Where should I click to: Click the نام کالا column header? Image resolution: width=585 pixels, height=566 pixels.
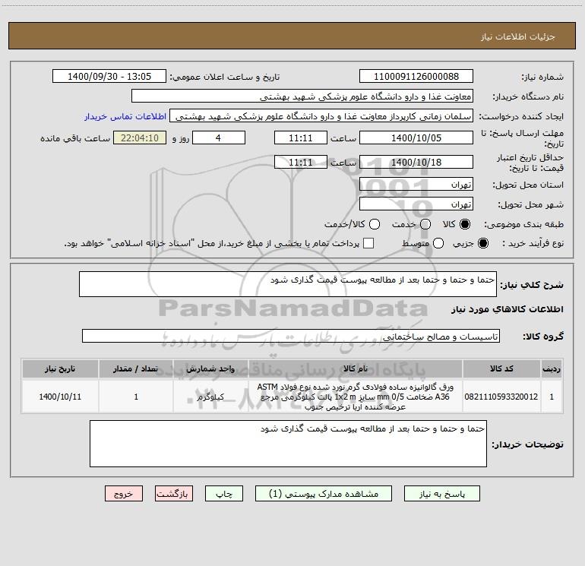(x=356, y=368)
